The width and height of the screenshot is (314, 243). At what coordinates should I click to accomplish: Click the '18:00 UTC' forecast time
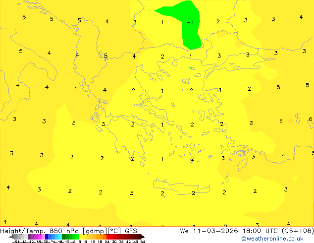[260, 231]
